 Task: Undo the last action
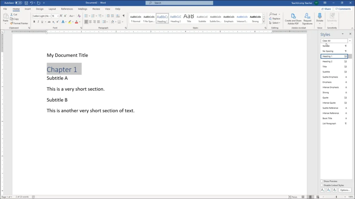pyautogui.click(x=32, y=3)
